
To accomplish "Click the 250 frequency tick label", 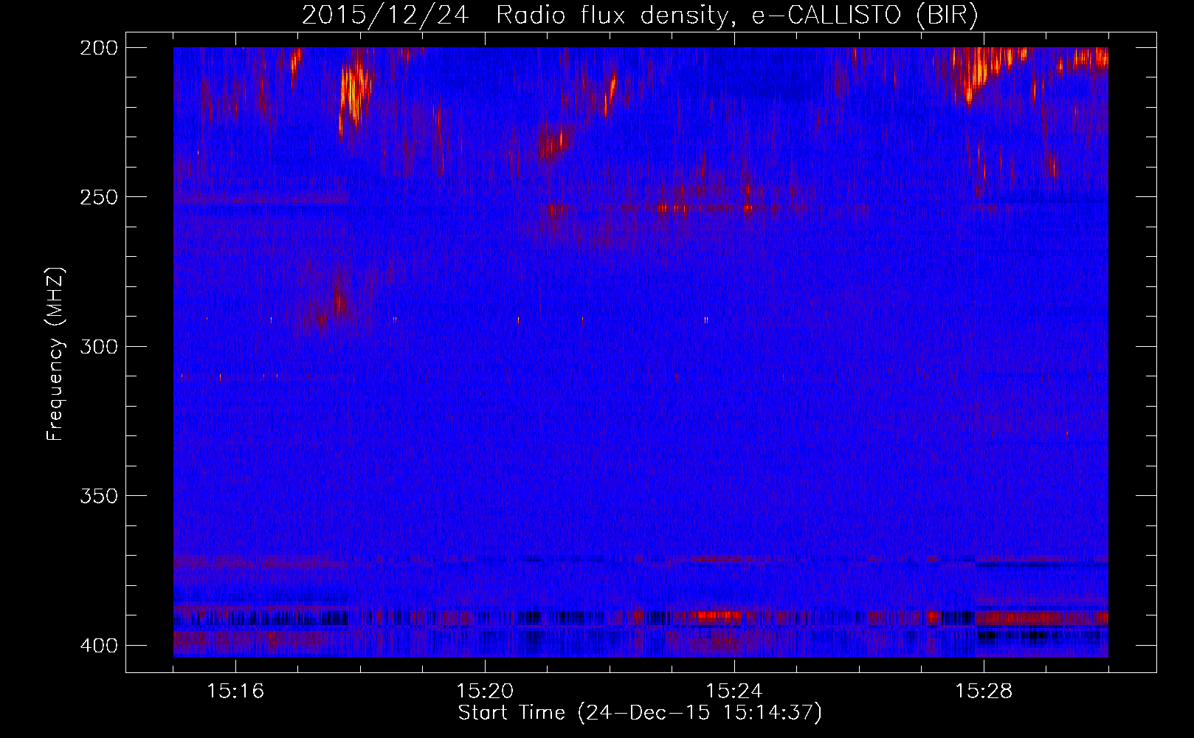I will click(x=98, y=197).
